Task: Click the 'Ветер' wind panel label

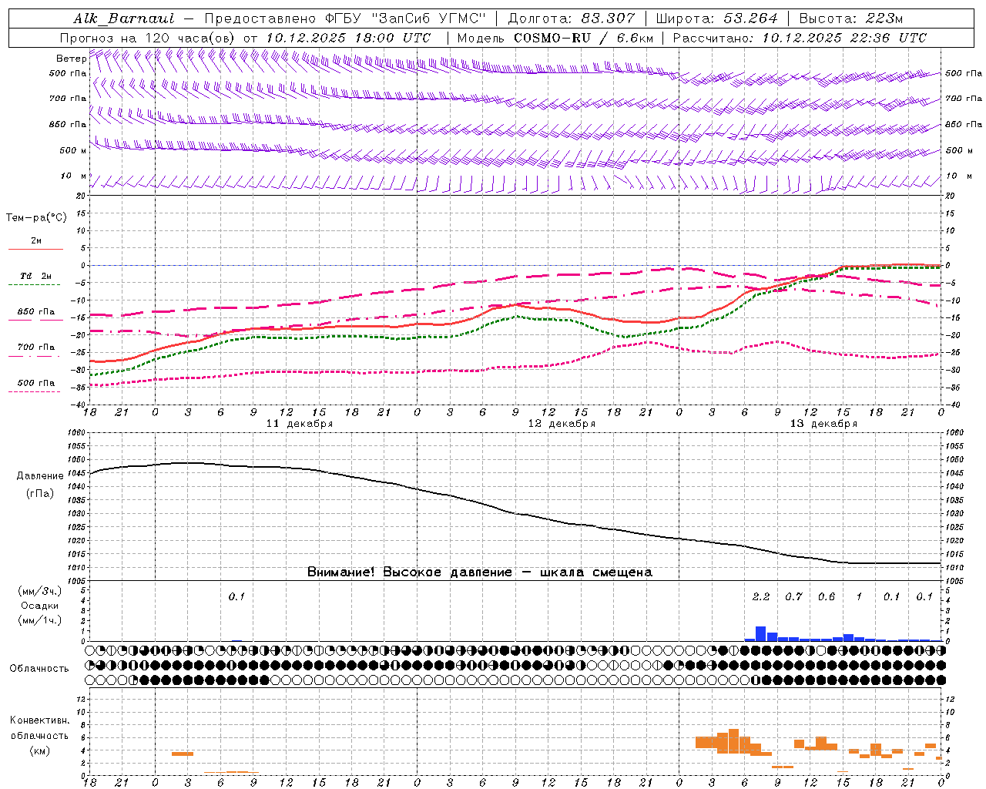Action: 72,59
